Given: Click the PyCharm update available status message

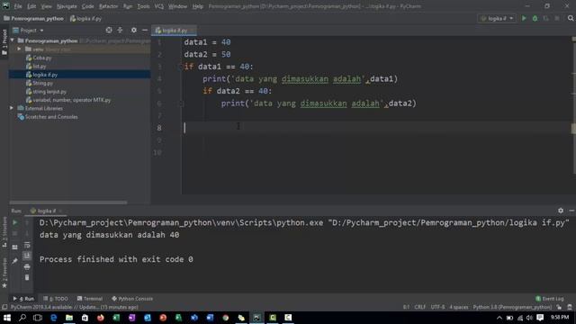Looking at the screenshot, I should click(x=74, y=307).
